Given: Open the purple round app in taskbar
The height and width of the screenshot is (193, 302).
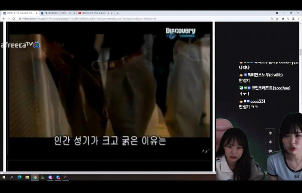Looking at the screenshot, I should tap(50, 177).
